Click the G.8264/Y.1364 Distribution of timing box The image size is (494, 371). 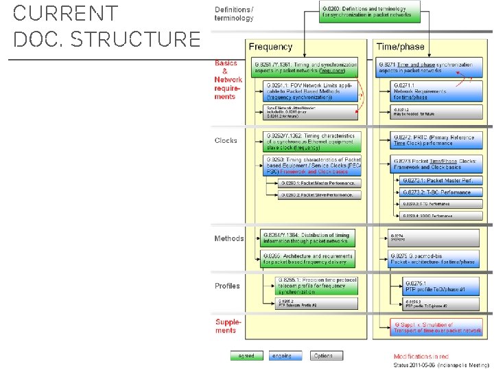tap(307, 238)
